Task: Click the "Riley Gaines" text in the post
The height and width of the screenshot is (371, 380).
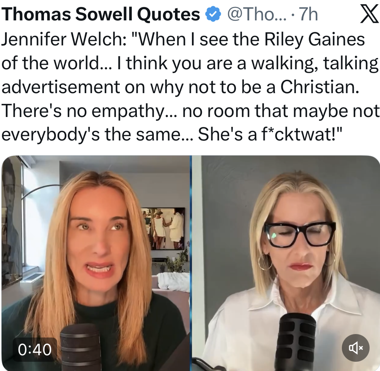Action: 314,39
